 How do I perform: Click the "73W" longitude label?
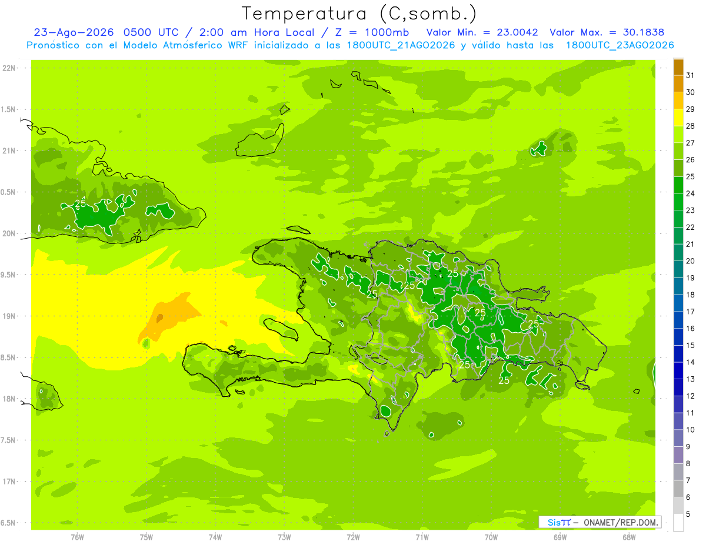tap(284, 537)
